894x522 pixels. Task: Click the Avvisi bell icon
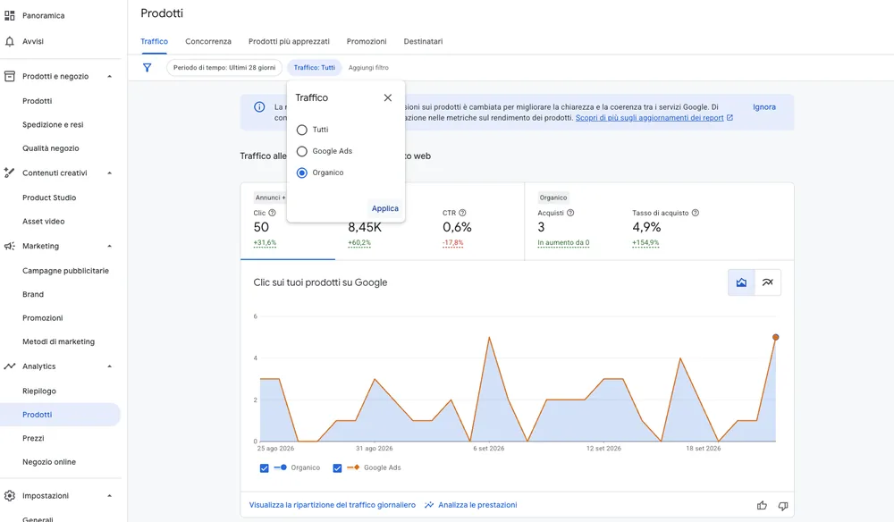click(x=10, y=41)
